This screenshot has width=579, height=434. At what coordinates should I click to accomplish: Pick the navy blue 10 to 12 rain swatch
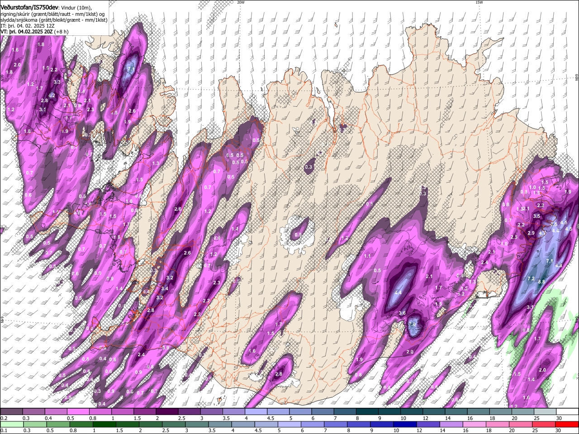click(x=405, y=425)
